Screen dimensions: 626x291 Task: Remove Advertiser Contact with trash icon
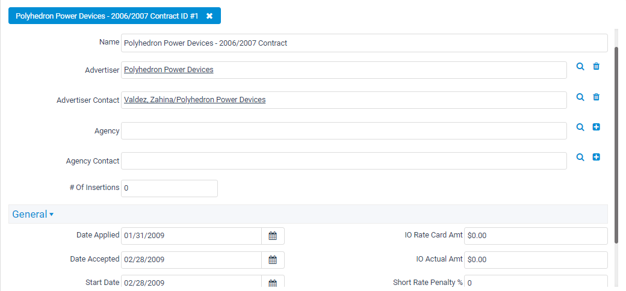point(596,97)
